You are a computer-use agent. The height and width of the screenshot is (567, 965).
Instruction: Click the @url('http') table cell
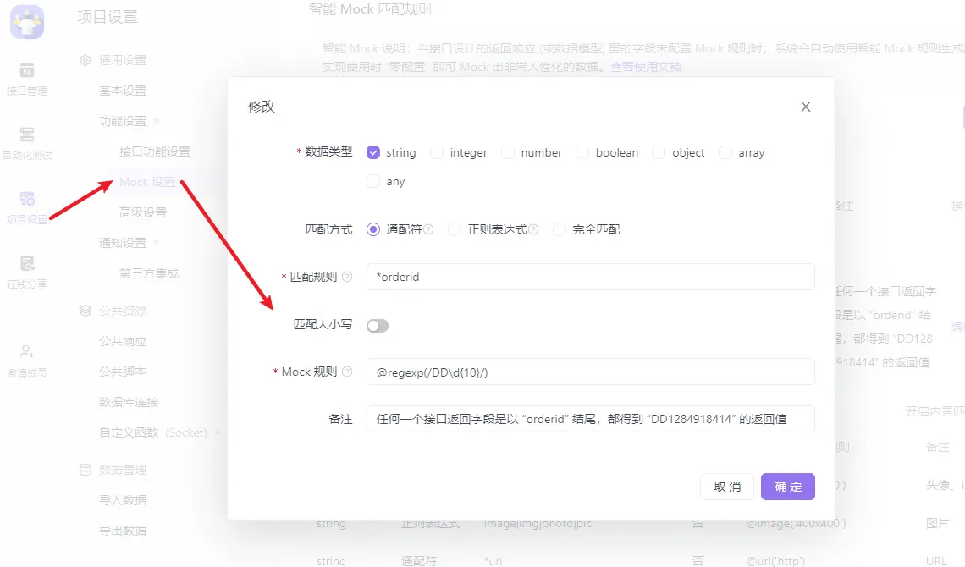point(775,561)
